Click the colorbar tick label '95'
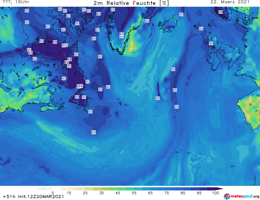Image resolution: width=260 pixels, height=200 pixels. point(199,193)
